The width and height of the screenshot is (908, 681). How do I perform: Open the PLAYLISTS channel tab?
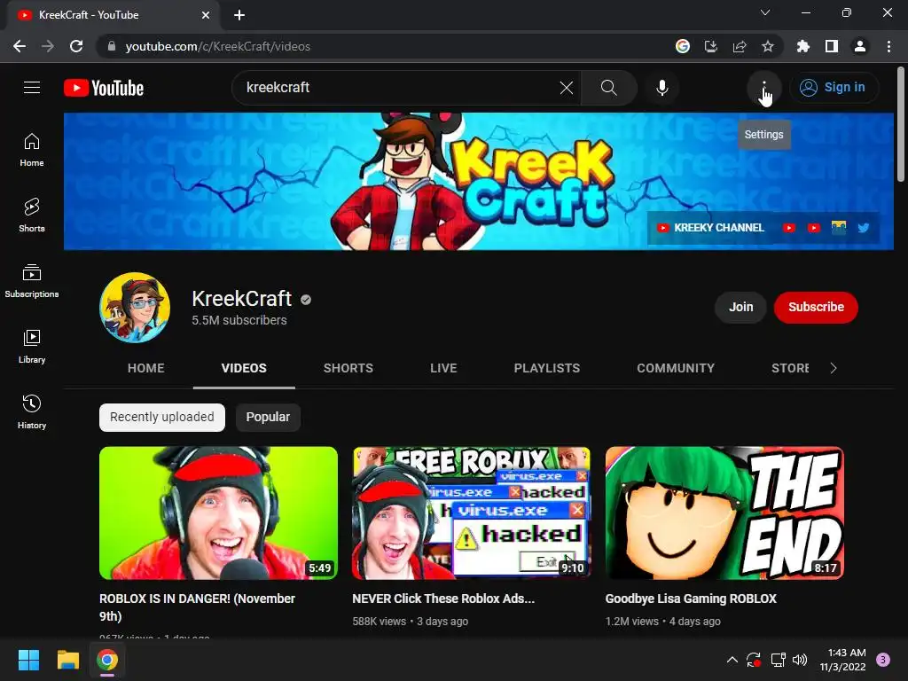point(546,368)
